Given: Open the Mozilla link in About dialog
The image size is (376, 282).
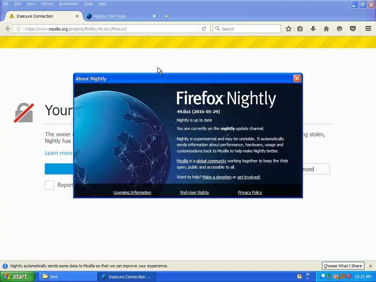Looking at the screenshot, I should coord(182,161).
